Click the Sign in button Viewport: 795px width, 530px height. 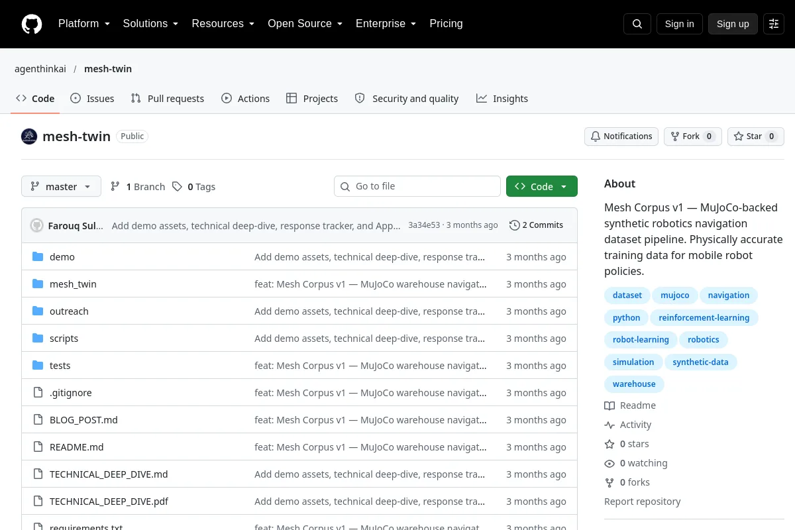click(x=679, y=24)
